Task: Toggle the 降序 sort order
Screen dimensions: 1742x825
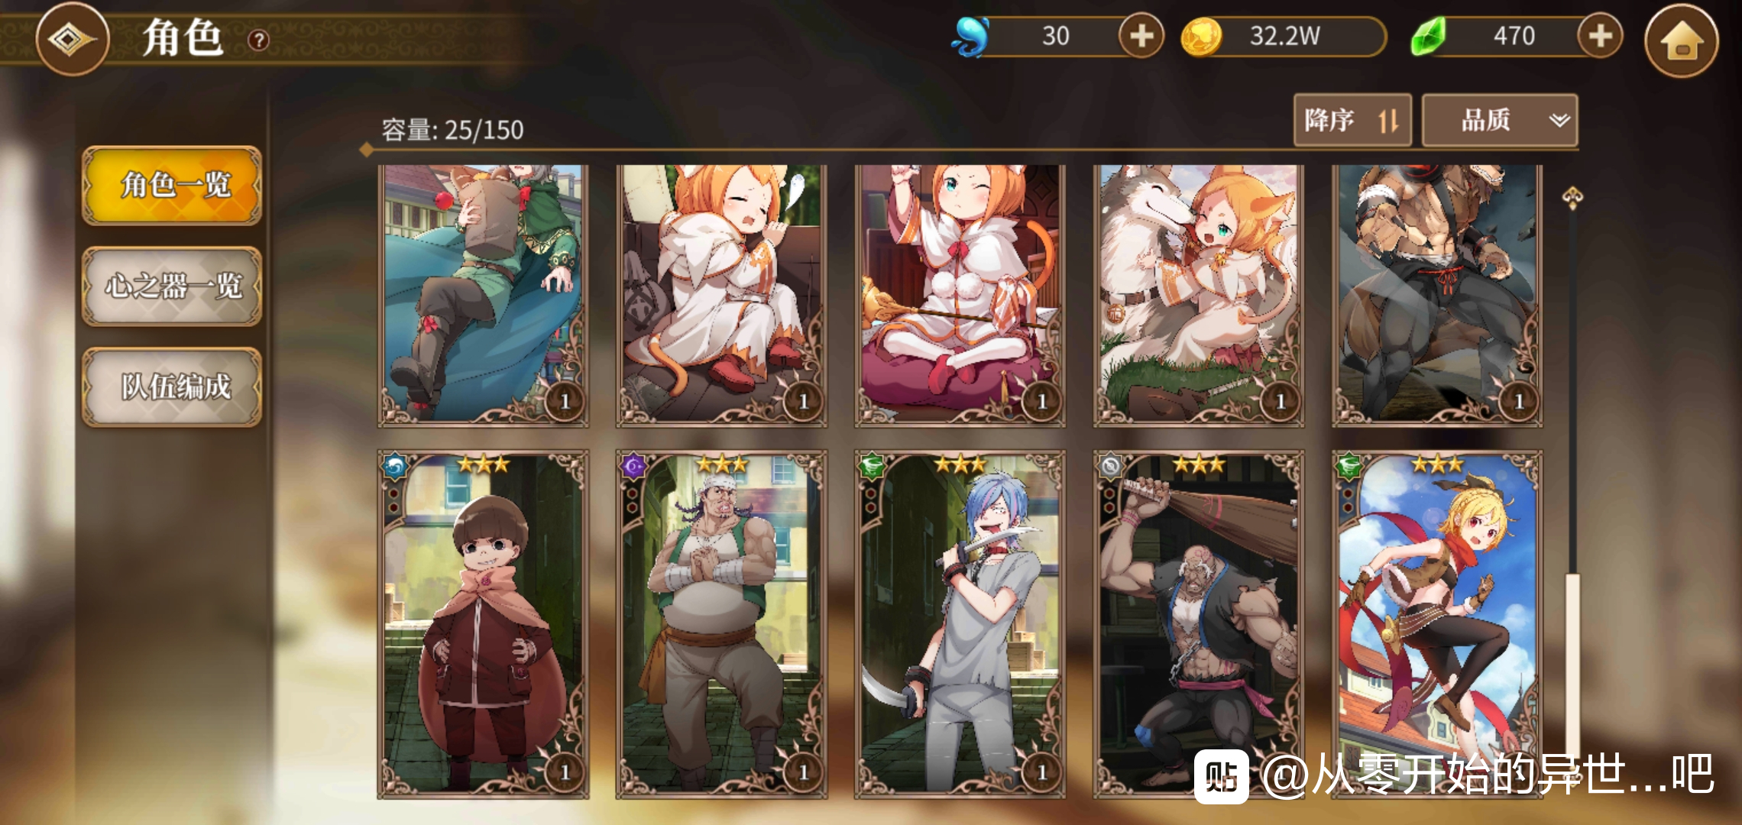Action: (x=1352, y=120)
